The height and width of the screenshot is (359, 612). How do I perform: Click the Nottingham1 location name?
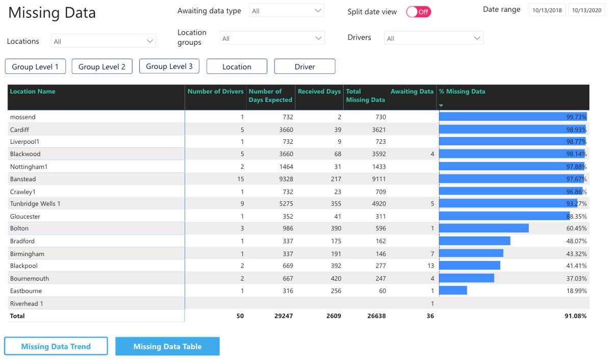coord(29,167)
